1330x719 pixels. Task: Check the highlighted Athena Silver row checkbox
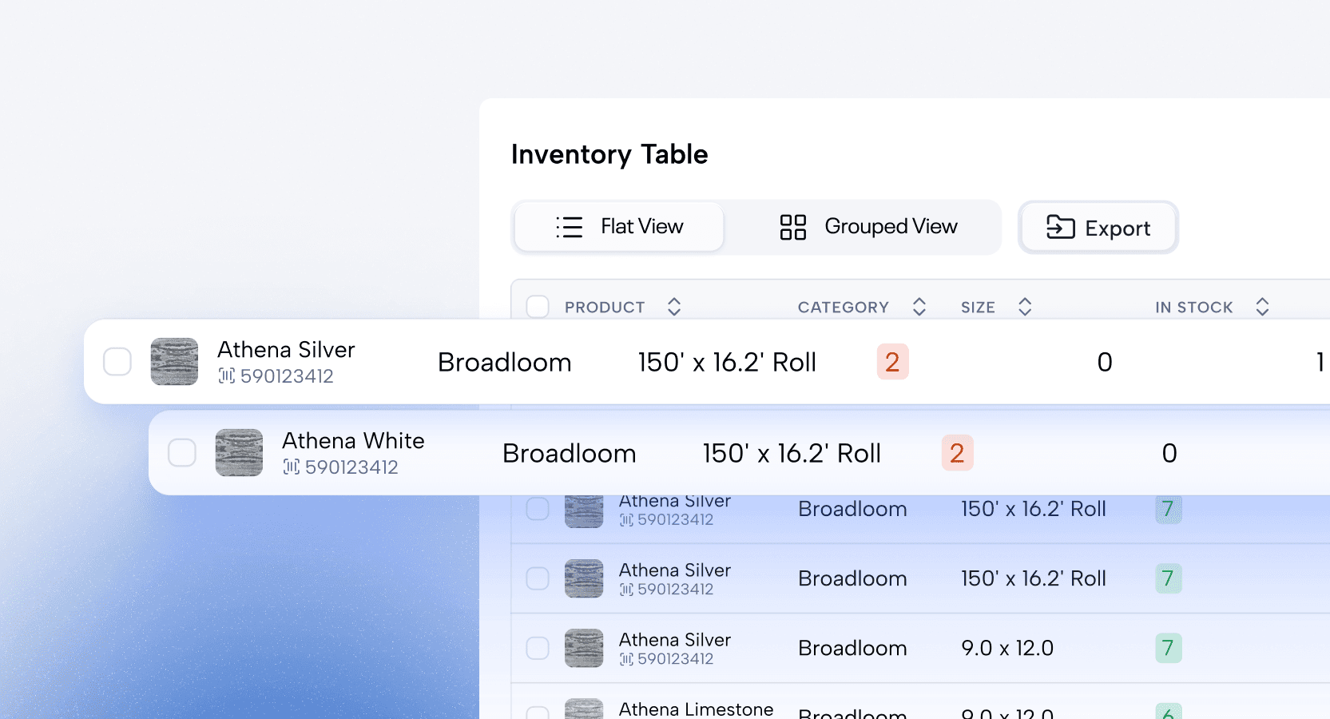[117, 362]
